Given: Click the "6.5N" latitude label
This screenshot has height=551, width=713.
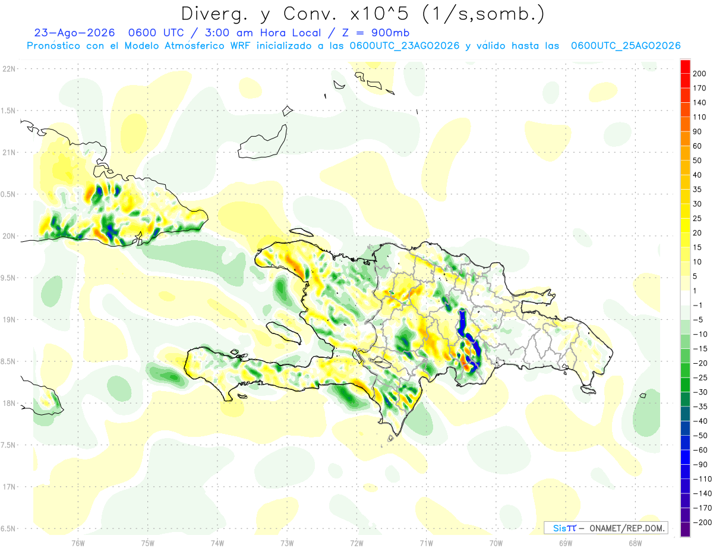Looking at the screenshot, I should (x=8, y=528).
